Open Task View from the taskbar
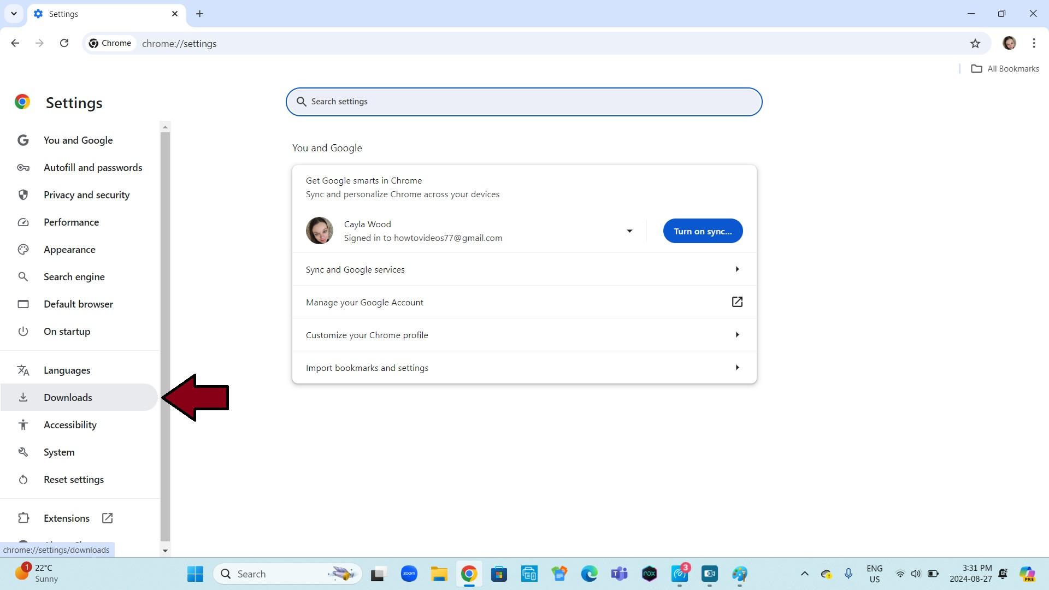Viewport: 1049px width, 590px height. [378, 574]
